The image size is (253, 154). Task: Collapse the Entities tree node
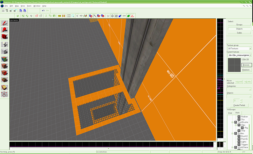(x=232, y=133)
